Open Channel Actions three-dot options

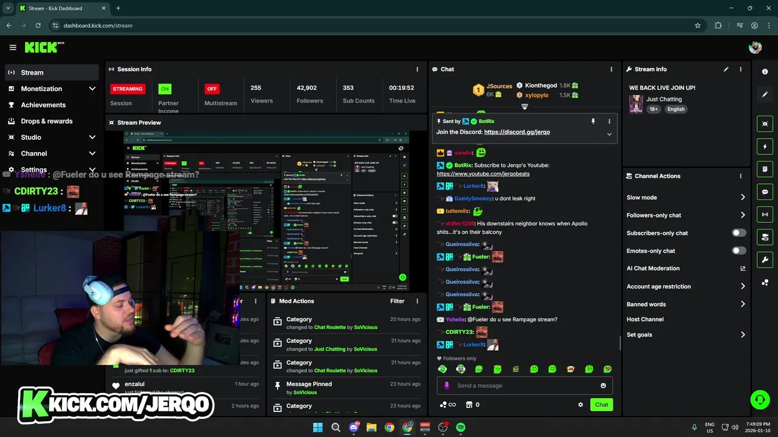[x=740, y=176]
